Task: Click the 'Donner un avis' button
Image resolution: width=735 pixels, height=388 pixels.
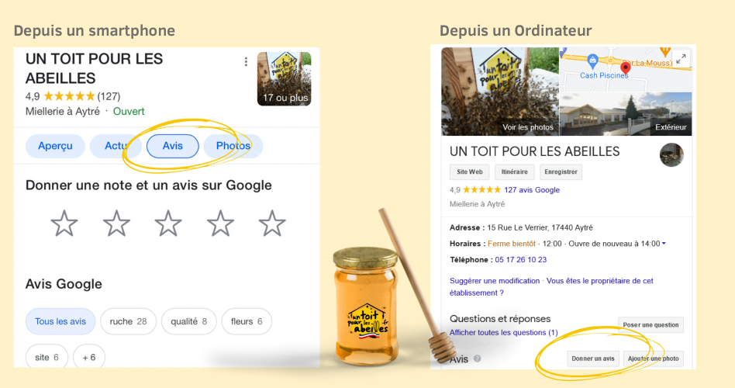Action: click(593, 359)
